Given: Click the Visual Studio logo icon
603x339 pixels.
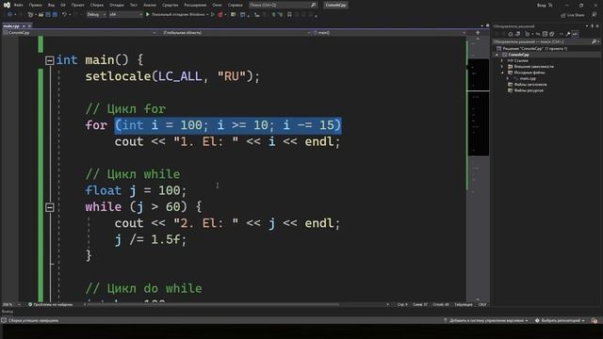Looking at the screenshot, I should pos(7,5).
